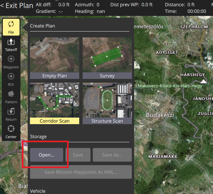Click the Alt diff 0.0 ft value

64,5
